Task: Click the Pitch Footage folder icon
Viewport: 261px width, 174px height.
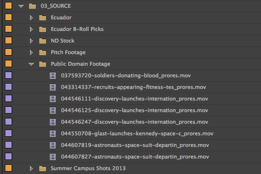Action: 43,53
